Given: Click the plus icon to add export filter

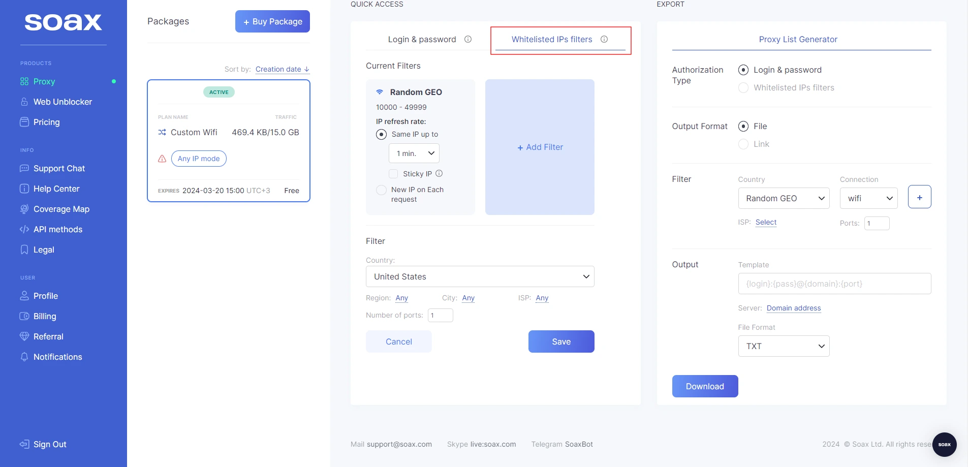Looking at the screenshot, I should coord(919,197).
